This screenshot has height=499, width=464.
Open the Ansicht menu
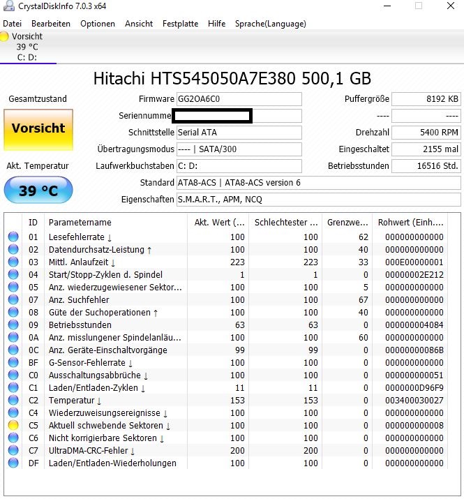(x=139, y=24)
